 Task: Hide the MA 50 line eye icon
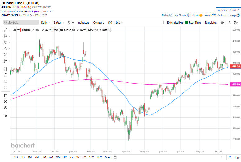pos(47,30)
